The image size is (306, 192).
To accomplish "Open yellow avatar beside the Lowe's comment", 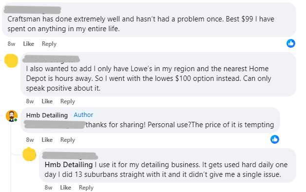I will click(11, 61).
